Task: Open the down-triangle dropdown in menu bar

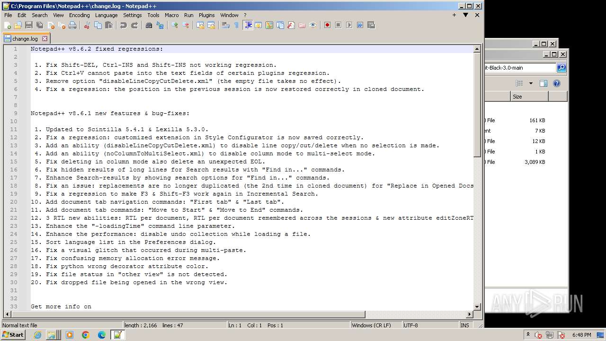Action: coord(465,15)
